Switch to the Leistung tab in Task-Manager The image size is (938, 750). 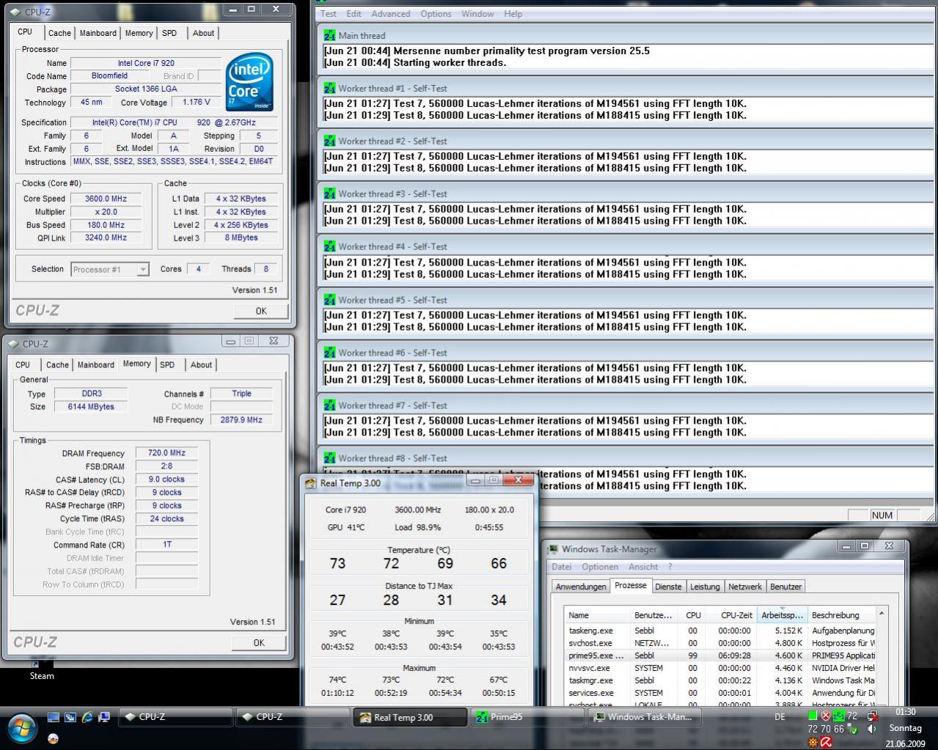click(705, 587)
